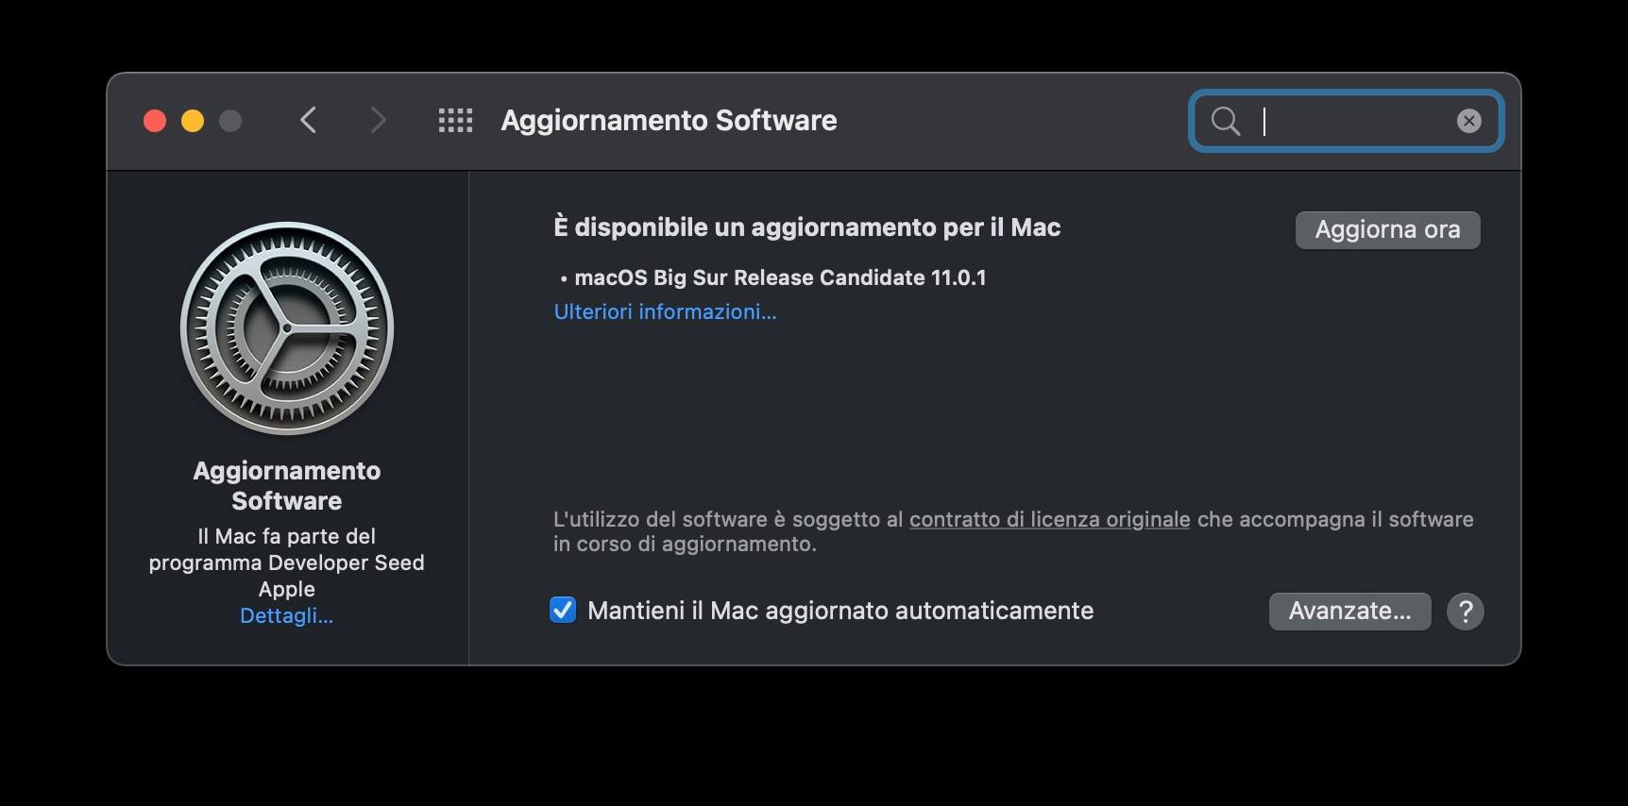Close the window with the red button
The width and height of the screenshot is (1628, 806).
coord(155,121)
